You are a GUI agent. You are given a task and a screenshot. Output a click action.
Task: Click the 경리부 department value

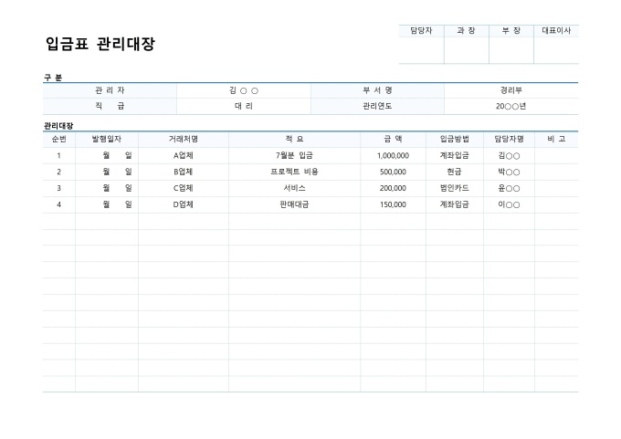511,90
